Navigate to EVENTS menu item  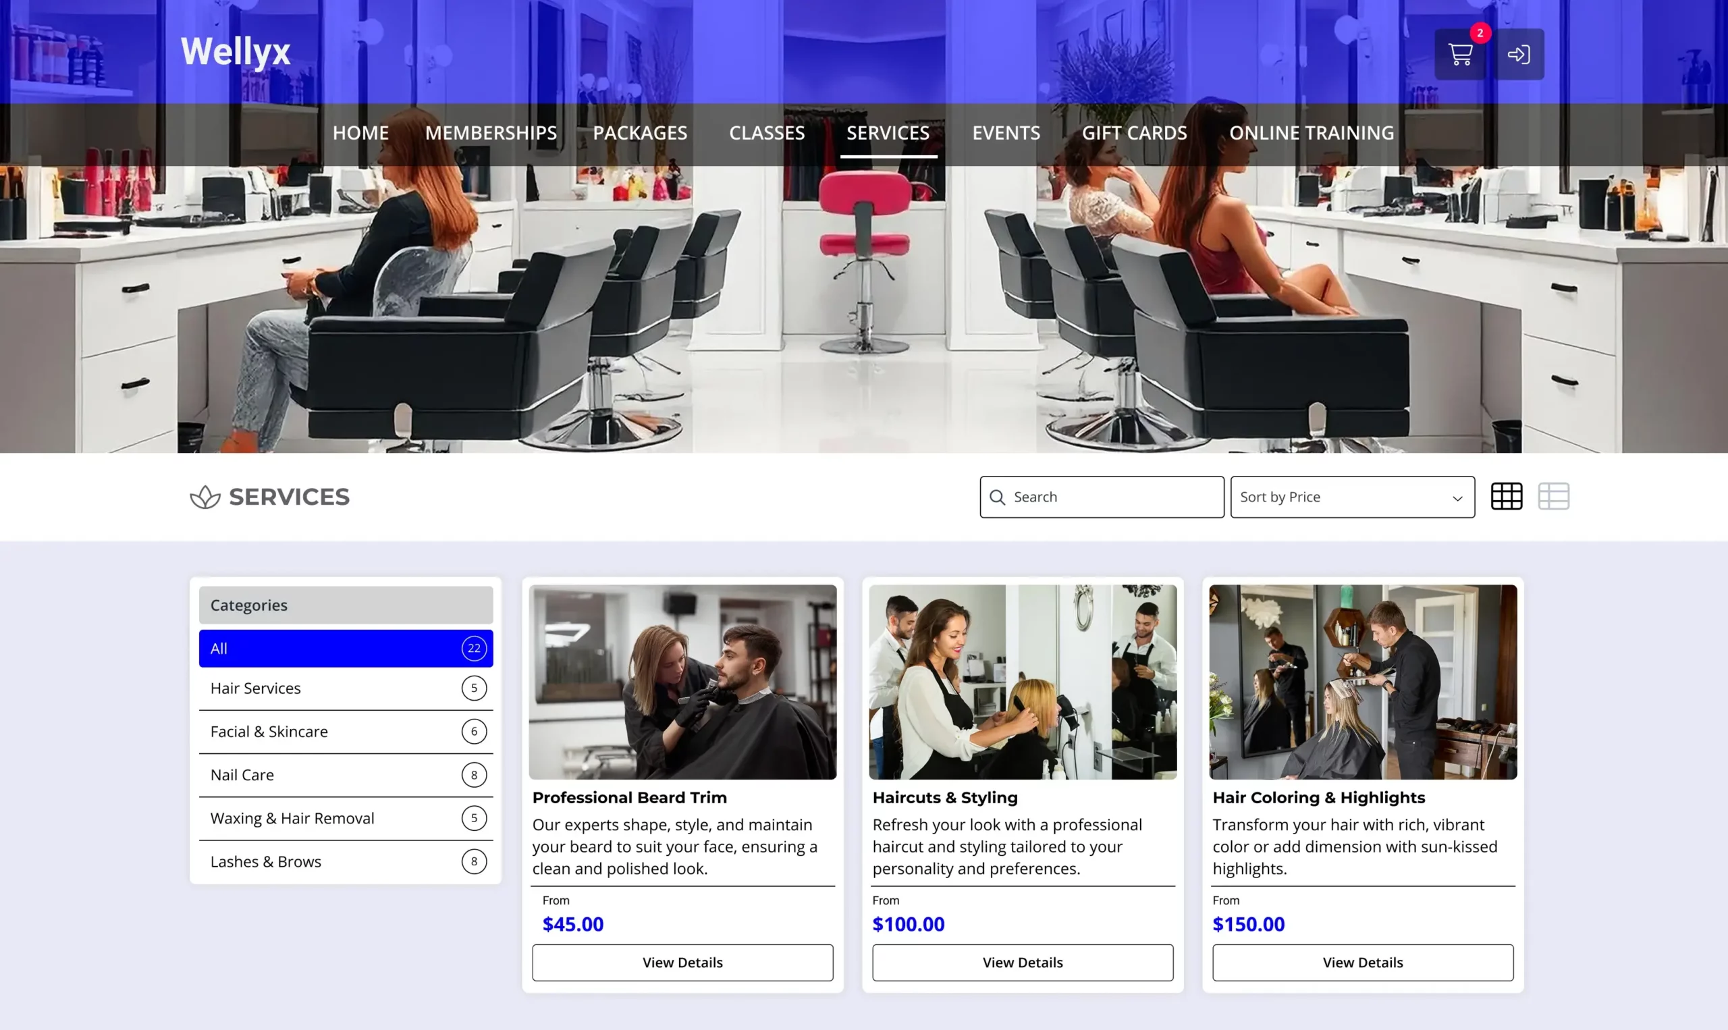tap(1005, 132)
